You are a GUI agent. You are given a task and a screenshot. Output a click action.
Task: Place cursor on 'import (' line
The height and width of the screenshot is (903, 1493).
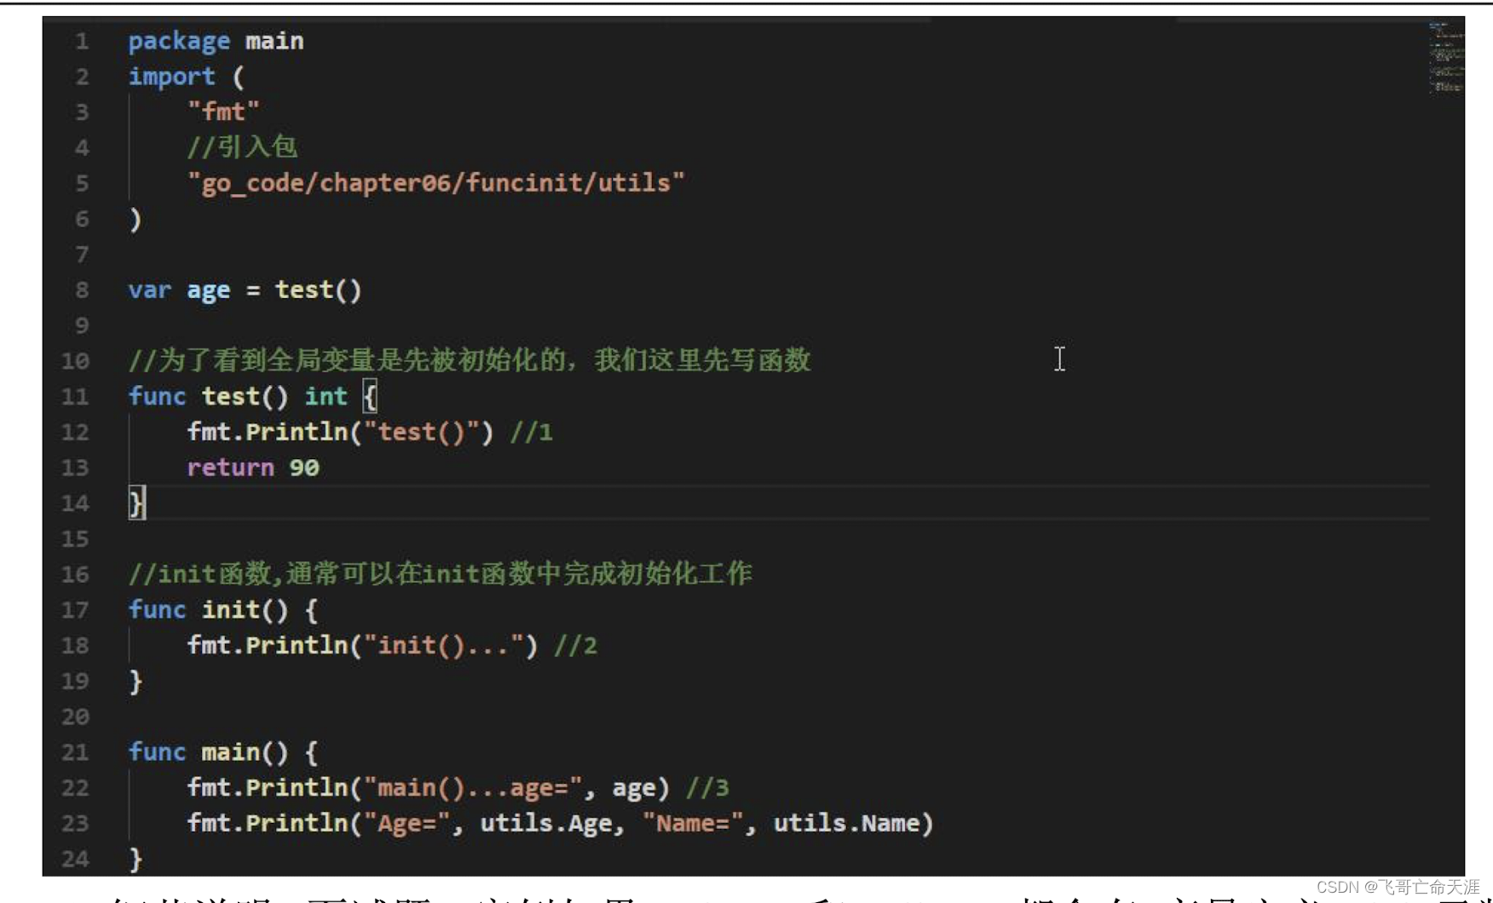[186, 77]
